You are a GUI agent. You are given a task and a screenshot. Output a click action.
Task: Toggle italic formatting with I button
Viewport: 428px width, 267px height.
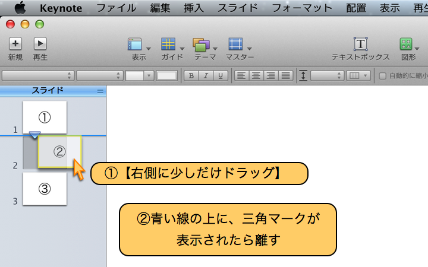pyautogui.click(x=206, y=75)
